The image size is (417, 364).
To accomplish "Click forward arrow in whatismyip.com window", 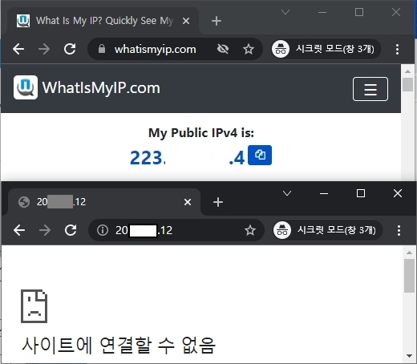I will coord(44,49).
